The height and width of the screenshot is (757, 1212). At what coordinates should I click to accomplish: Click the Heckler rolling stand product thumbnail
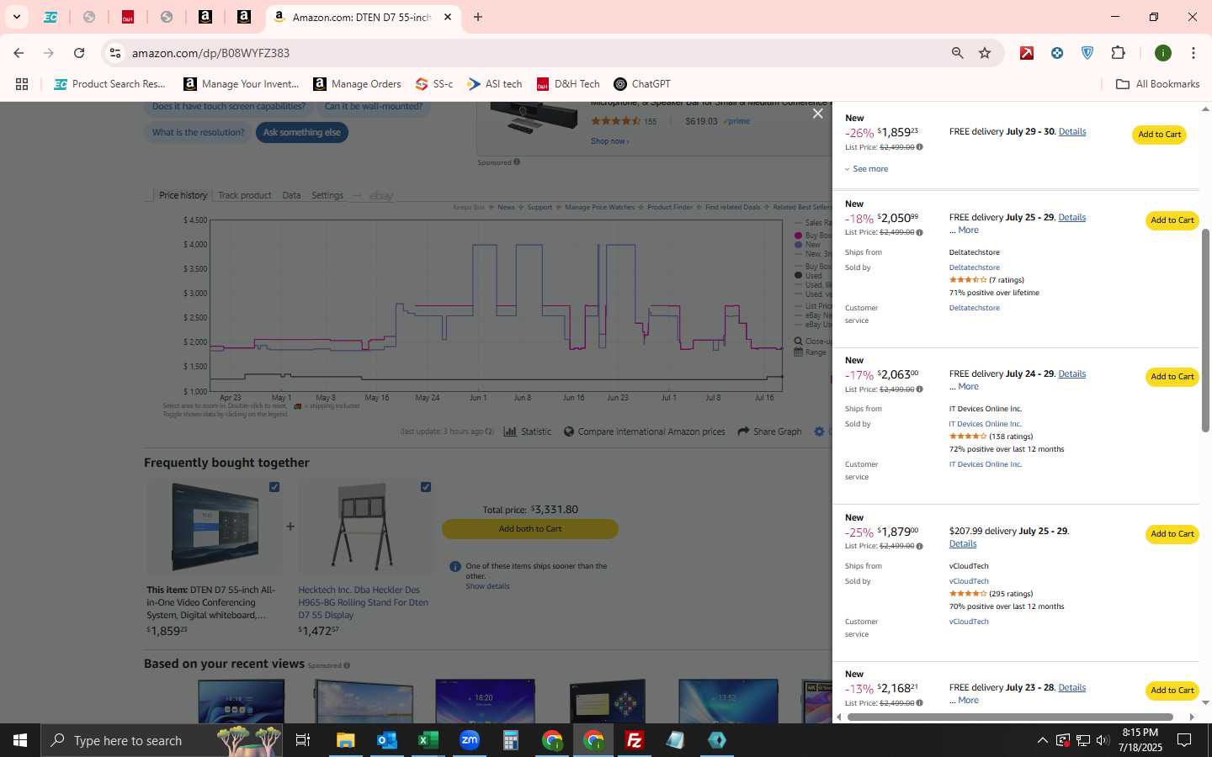[364, 527]
